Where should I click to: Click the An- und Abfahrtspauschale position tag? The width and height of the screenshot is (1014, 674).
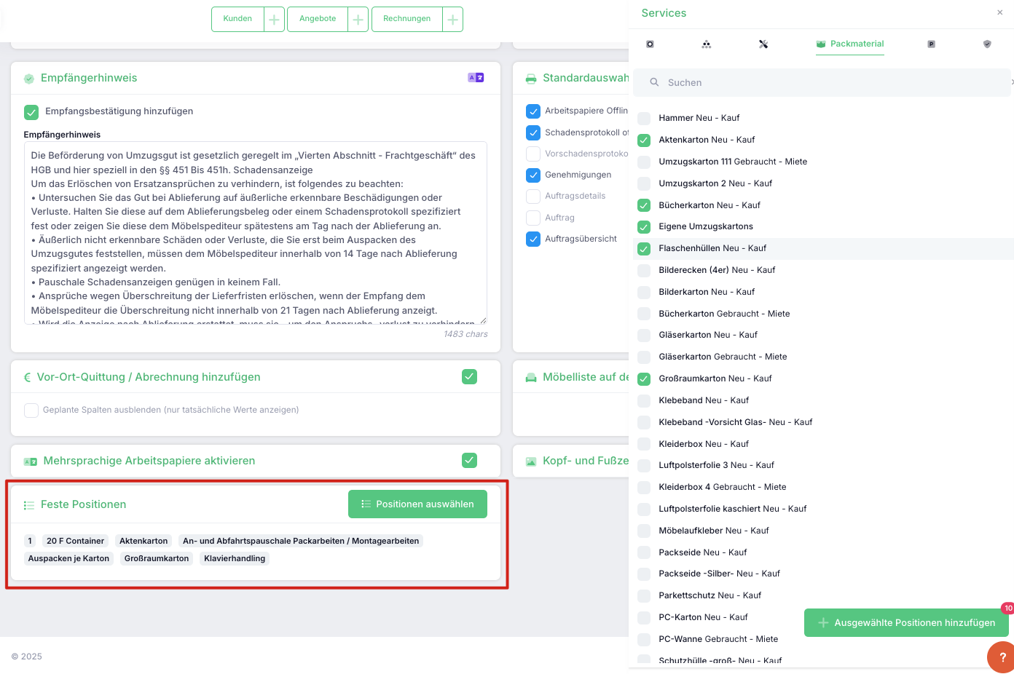tap(301, 542)
